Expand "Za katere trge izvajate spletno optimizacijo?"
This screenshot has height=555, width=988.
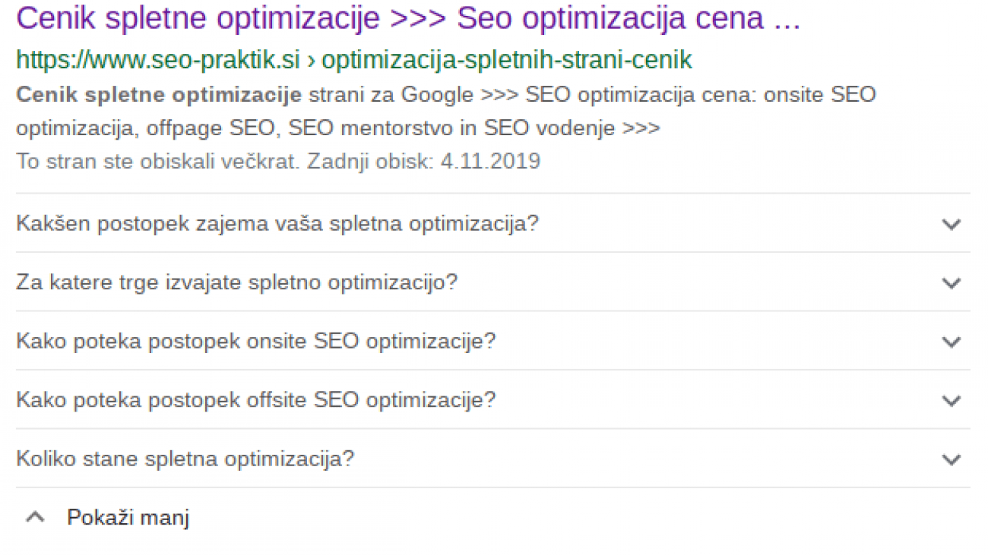click(237, 282)
